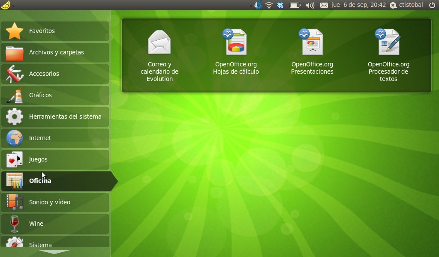
Task: Click the Internet globe icon
Action: [14, 138]
